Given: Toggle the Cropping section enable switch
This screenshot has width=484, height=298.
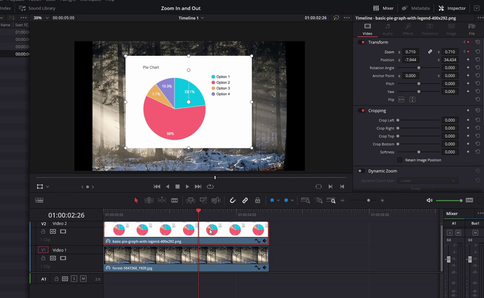Looking at the screenshot, I should 361,111.
